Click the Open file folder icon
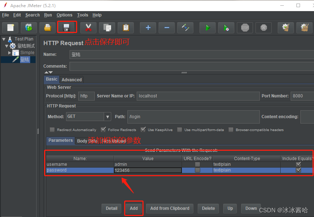Screen dimensions: 314x217 pos(47,28)
